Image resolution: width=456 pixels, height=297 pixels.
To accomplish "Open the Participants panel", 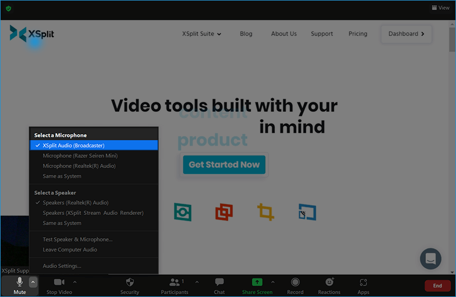I will [x=174, y=286].
